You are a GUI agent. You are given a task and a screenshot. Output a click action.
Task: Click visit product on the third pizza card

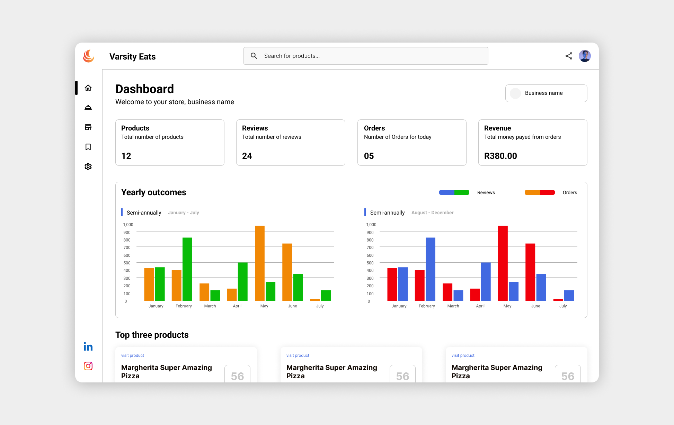point(463,355)
